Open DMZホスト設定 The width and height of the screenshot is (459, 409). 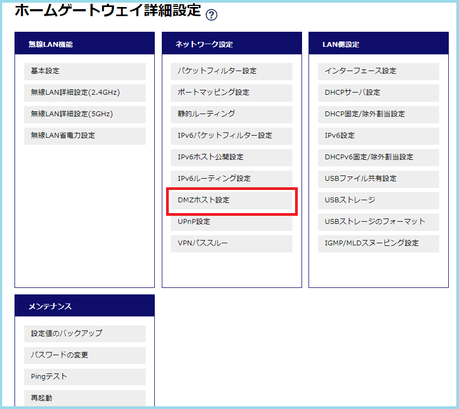point(232,201)
